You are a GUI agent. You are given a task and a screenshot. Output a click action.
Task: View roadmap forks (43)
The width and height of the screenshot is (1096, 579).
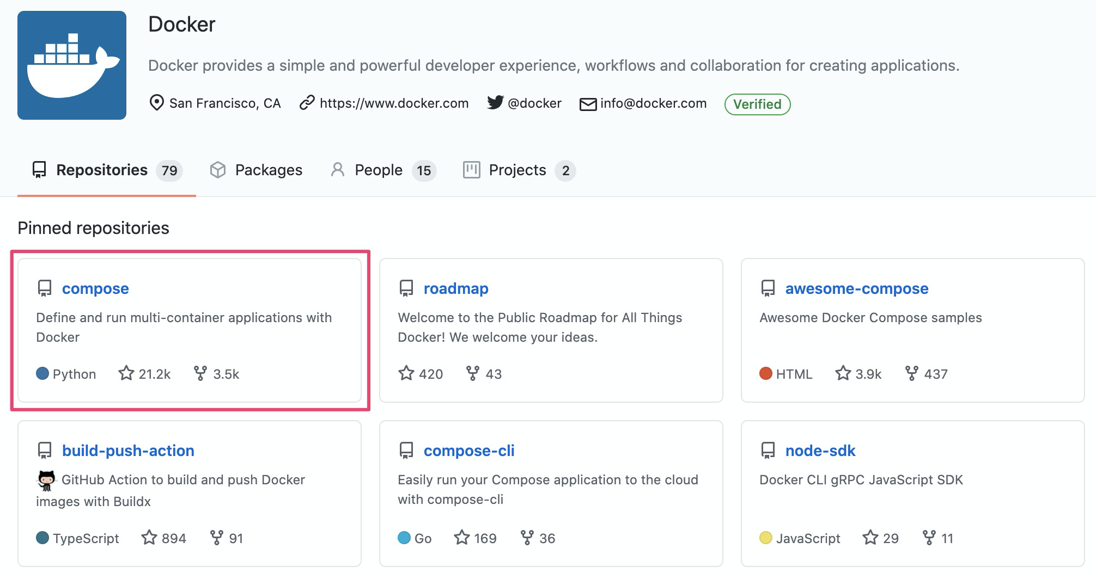pos(484,374)
